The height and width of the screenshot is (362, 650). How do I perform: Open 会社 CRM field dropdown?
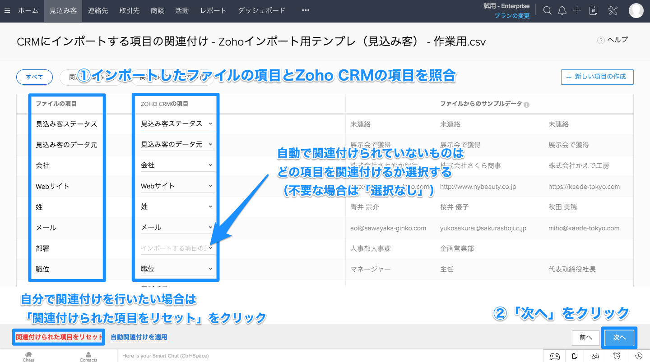tap(178, 165)
